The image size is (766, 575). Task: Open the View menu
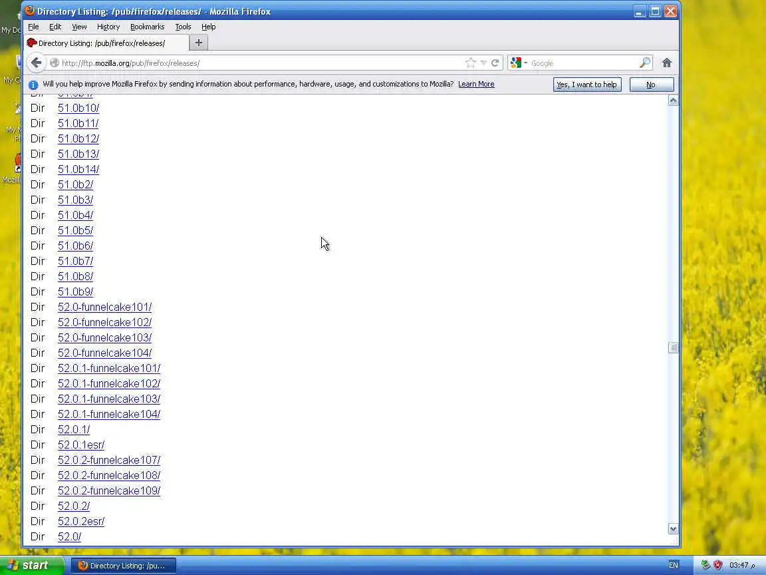point(79,27)
